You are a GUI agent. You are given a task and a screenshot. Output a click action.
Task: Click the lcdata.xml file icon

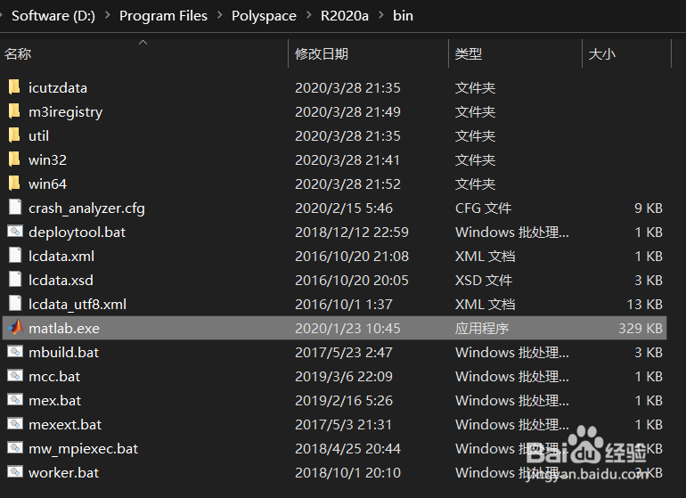[x=15, y=256]
